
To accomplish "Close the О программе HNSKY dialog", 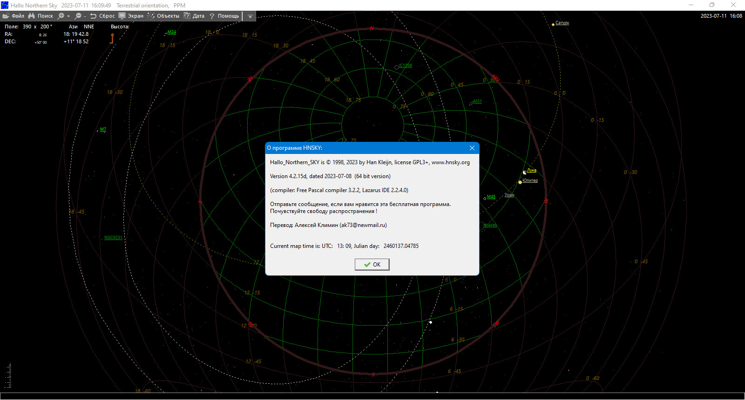I will point(472,148).
